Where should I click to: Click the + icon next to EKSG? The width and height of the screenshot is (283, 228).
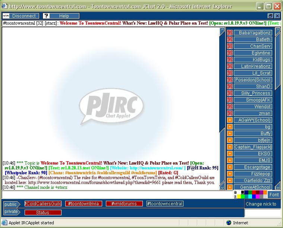click(x=230, y=154)
